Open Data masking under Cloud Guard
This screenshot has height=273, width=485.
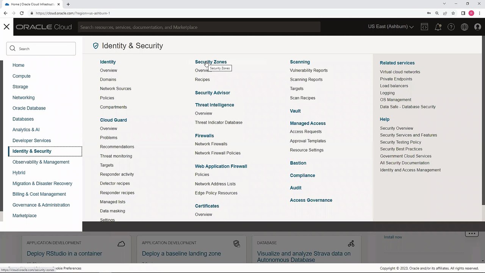pos(113,211)
